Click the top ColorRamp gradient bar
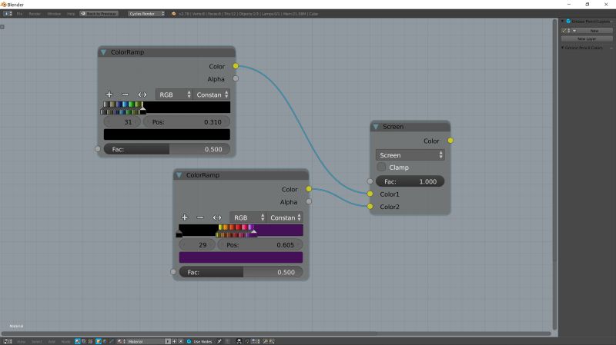The image size is (616, 345). (x=166, y=108)
